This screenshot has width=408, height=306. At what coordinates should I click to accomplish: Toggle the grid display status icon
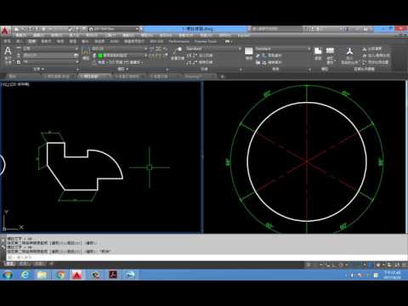pyautogui.click(x=309, y=264)
